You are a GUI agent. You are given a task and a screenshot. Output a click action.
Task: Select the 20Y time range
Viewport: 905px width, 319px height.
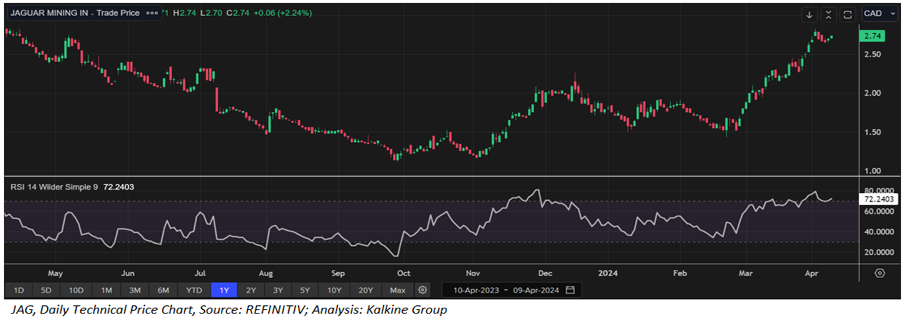(x=365, y=290)
